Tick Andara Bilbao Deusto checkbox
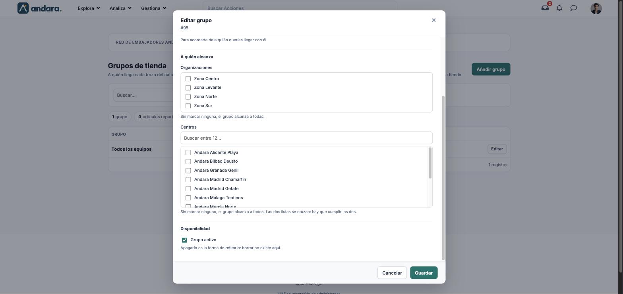This screenshot has height=294, width=623. point(188,161)
